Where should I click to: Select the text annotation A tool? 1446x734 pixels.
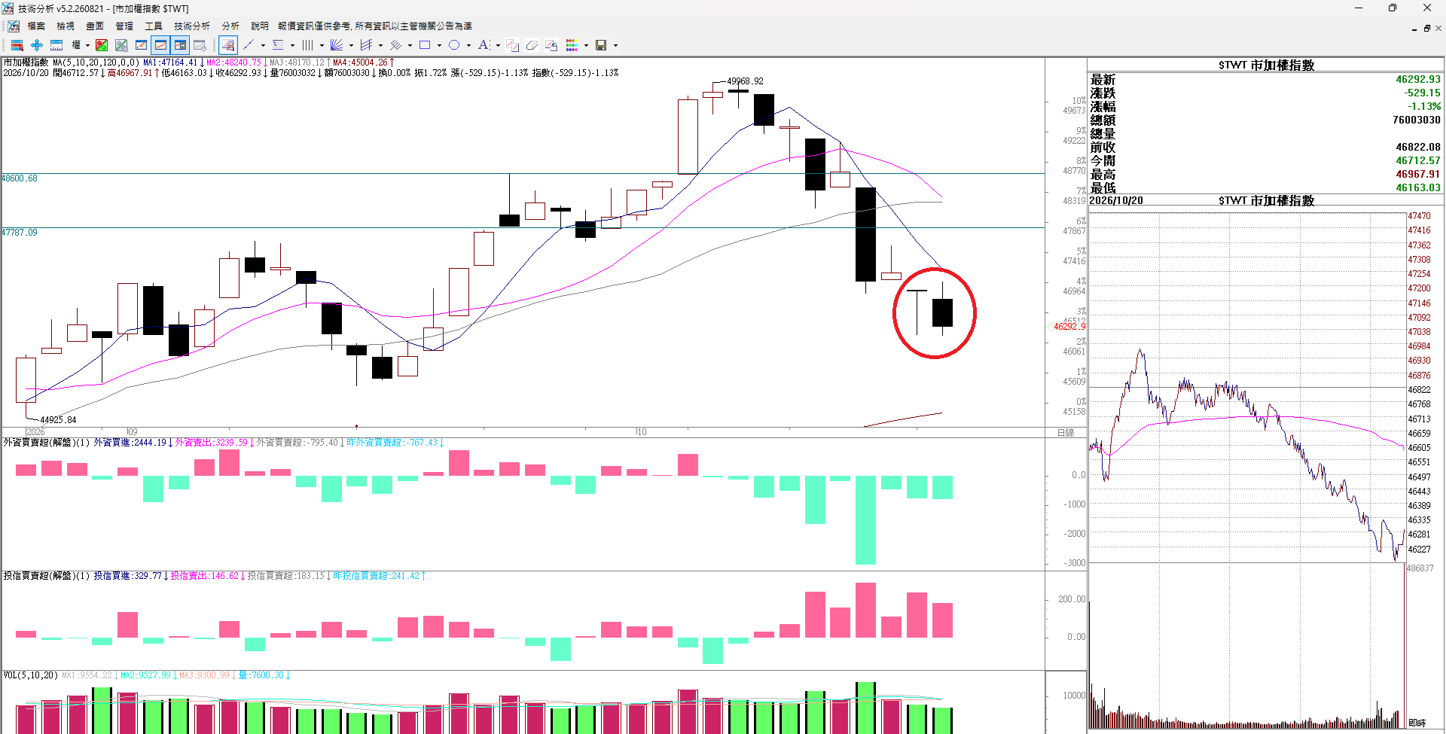click(x=484, y=45)
